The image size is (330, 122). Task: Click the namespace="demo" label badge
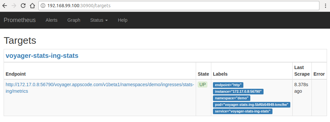pyautogui.click(x=231, y=98)
